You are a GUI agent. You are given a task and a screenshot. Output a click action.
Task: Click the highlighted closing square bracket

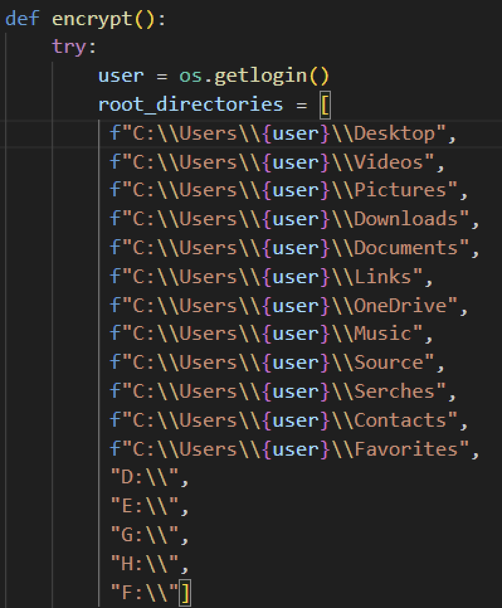point(186,593)
